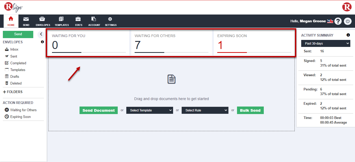Collapse the left sidebar with the chevron
Viewport: 355px width, 162px height.
tap(41, 34)
